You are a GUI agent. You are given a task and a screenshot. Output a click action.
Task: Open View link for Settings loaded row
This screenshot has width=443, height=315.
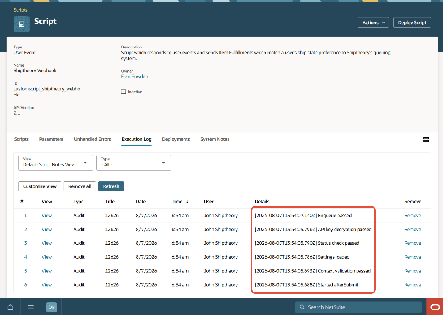tap(47, 257)
